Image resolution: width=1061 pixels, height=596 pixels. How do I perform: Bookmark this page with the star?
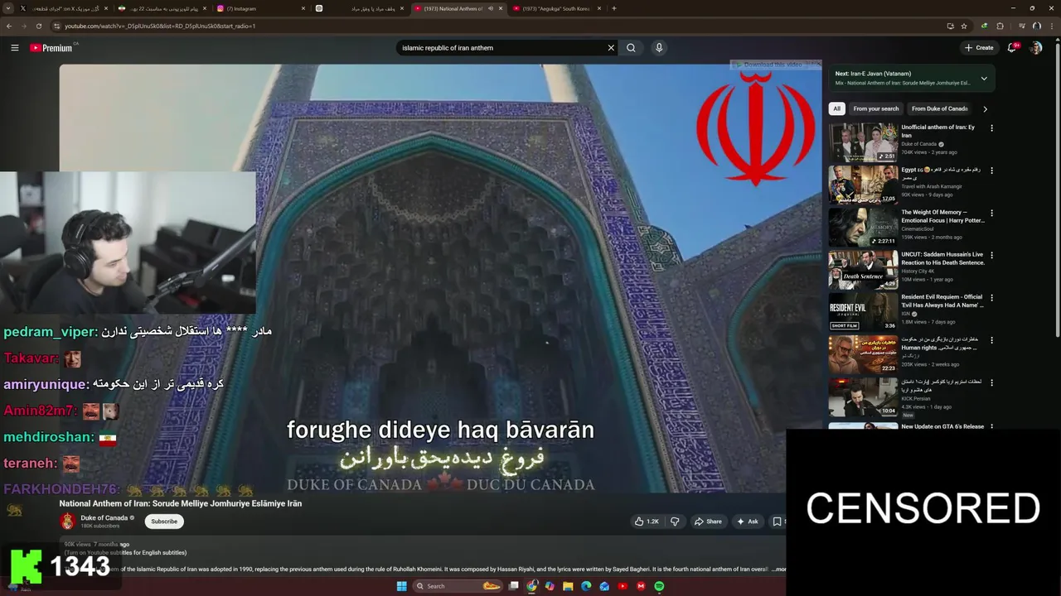click(x=964, y=26)
